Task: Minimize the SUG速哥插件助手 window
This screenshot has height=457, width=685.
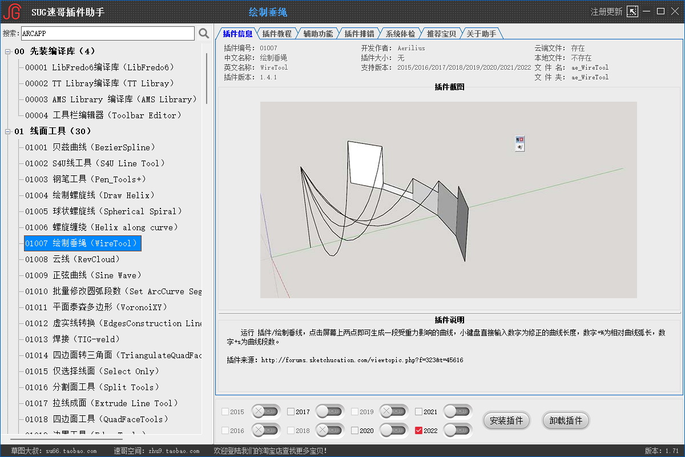Action: 647,11
